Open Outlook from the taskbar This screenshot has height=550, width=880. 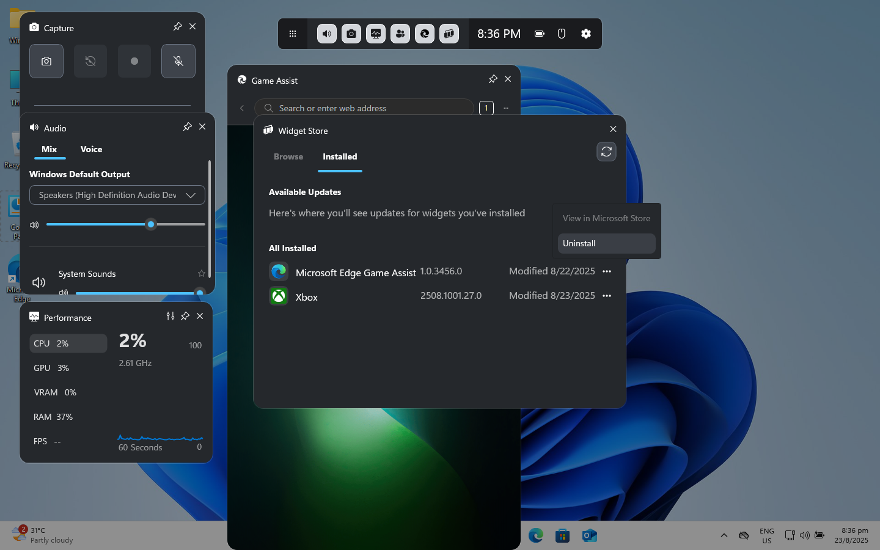pos(590,535)
